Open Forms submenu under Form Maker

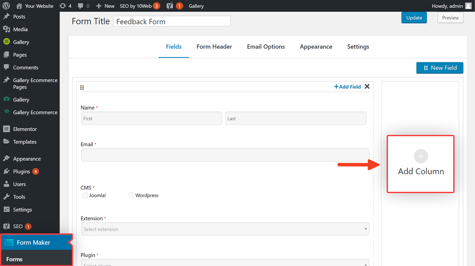click(x=14, y=259)
